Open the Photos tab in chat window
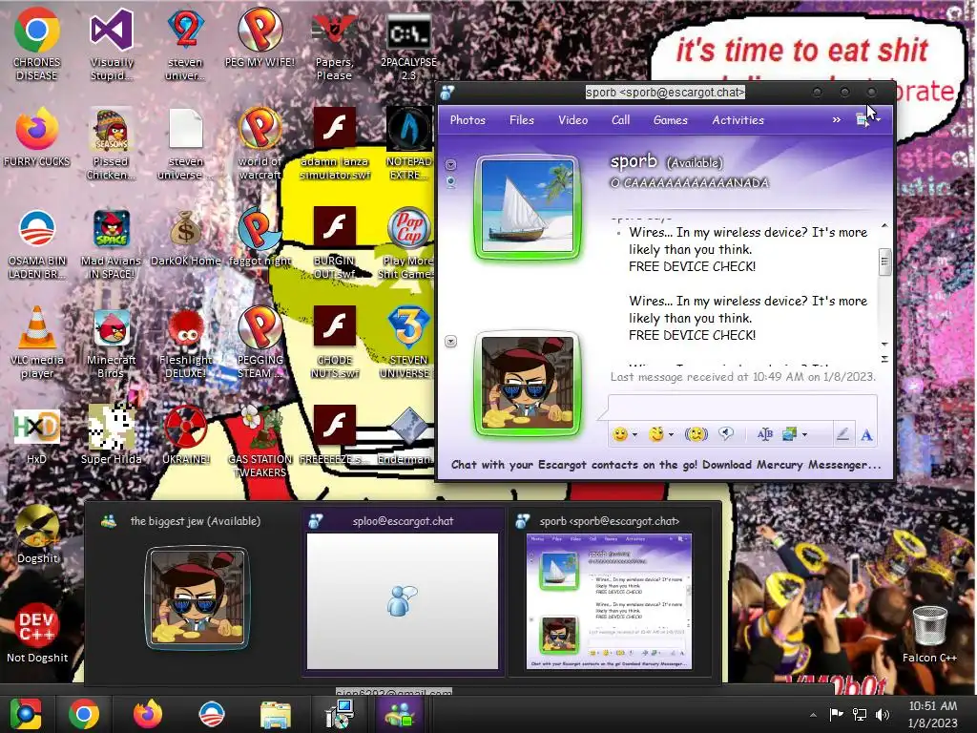This screenshot has width=977, height=733. click(x=468, y=120)
